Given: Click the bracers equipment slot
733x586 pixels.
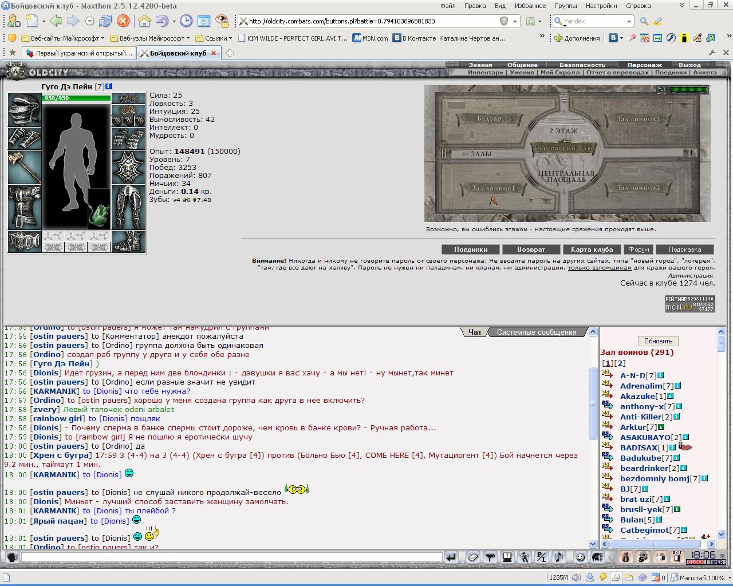Looking at the screenshot, I should pos(25,138).
